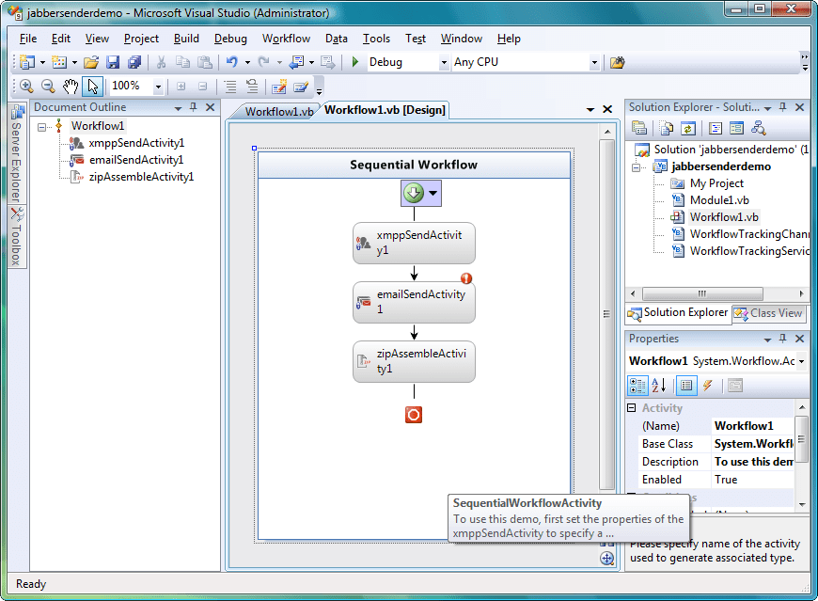Click the Solution Explorer horizontal scrollbar thumb
818x601 pixels.
coord(702,293)
